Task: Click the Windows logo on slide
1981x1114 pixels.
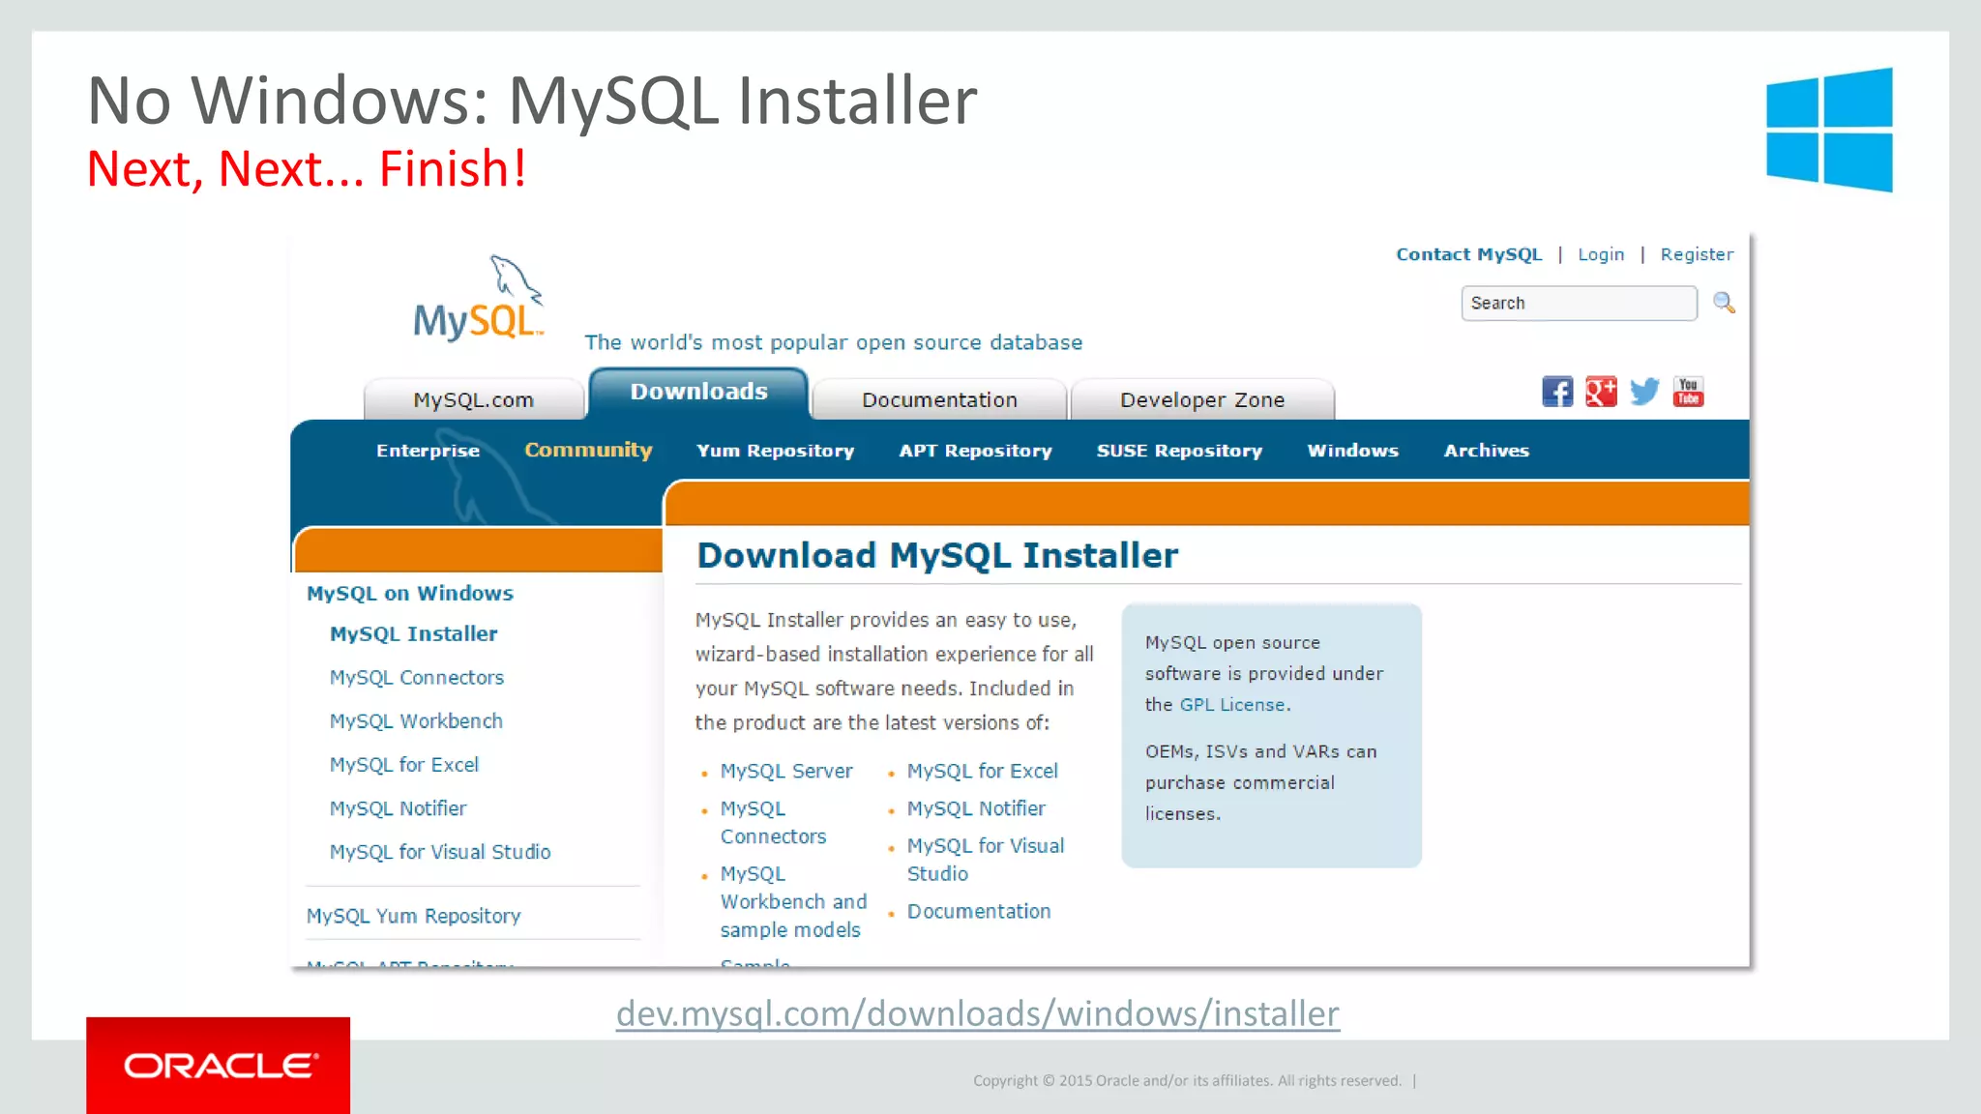Action: click(1829, 130)
